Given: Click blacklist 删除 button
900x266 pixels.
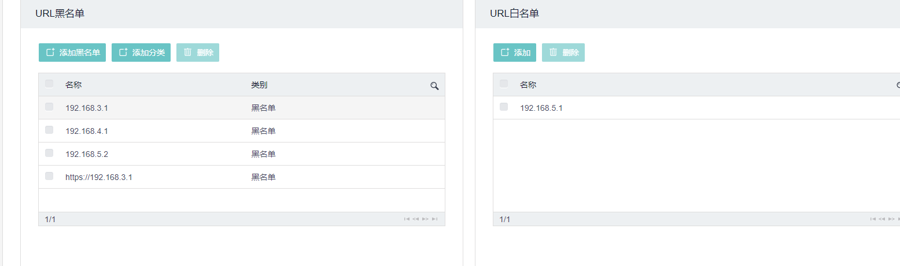Looking at the screenshot, I should 198,53.
